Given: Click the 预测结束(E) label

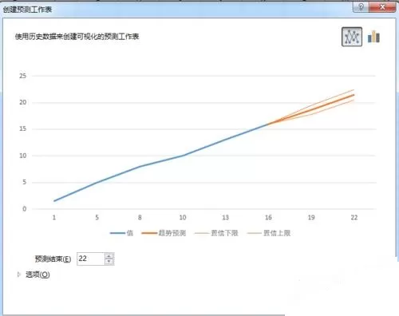Looking at the screenshot, I should pos(53,259).
